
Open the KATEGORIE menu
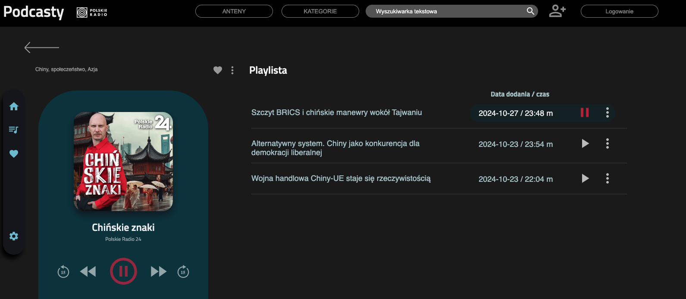click(320, 11)
